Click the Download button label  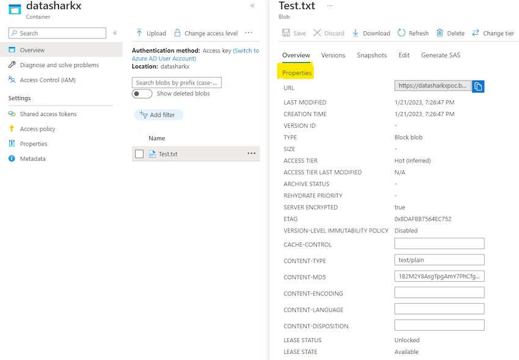376,33
